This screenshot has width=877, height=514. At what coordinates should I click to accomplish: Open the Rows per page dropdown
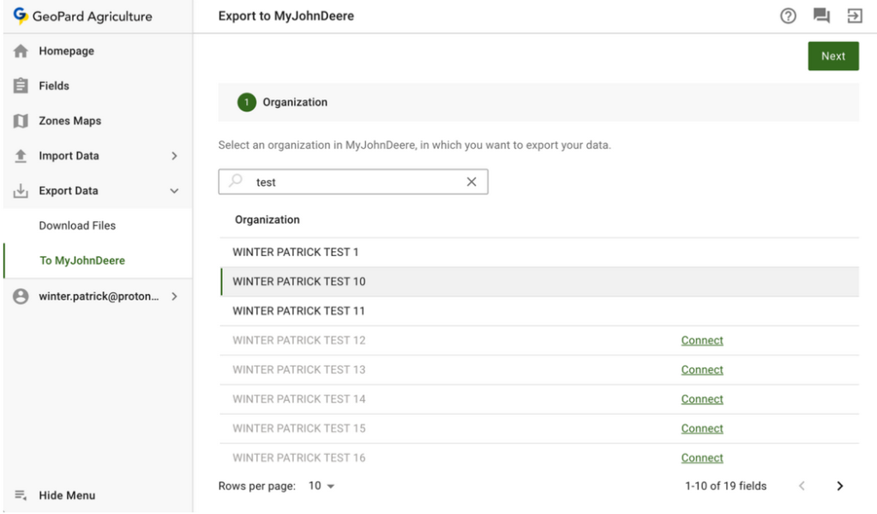[322, 486]
